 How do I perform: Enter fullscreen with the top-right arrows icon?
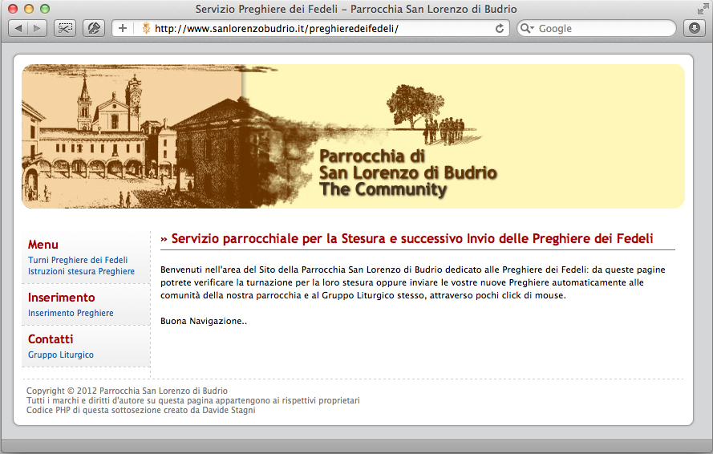[703, 9]
